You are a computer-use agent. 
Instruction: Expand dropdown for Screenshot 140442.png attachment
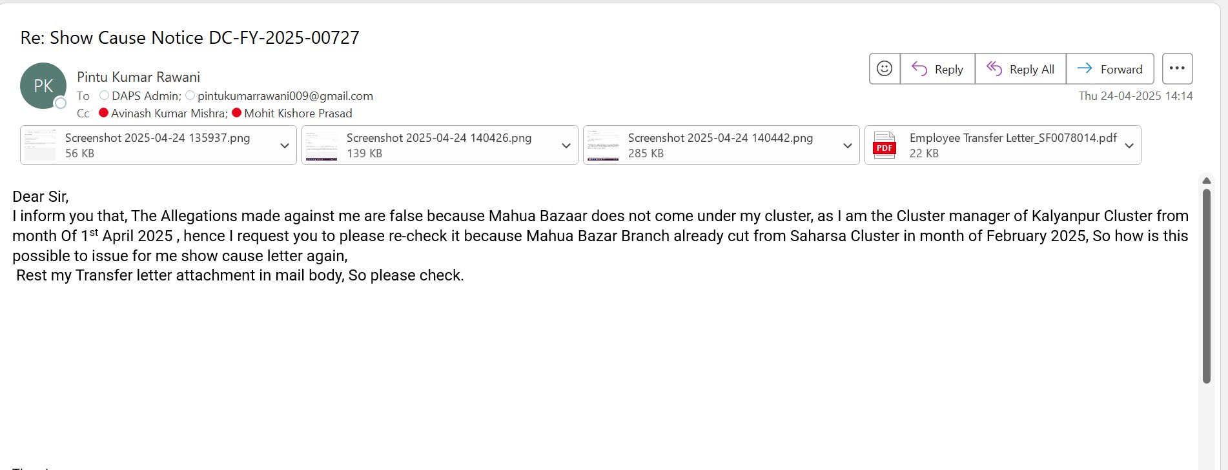tap(848, 146)
